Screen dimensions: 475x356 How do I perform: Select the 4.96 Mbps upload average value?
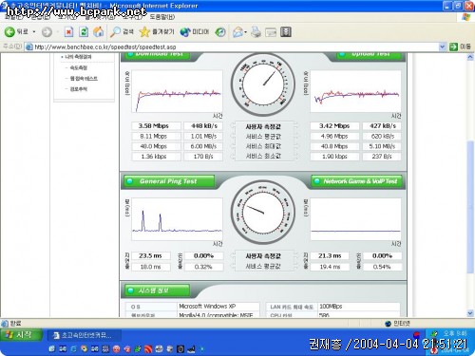(x=334, y=136)
